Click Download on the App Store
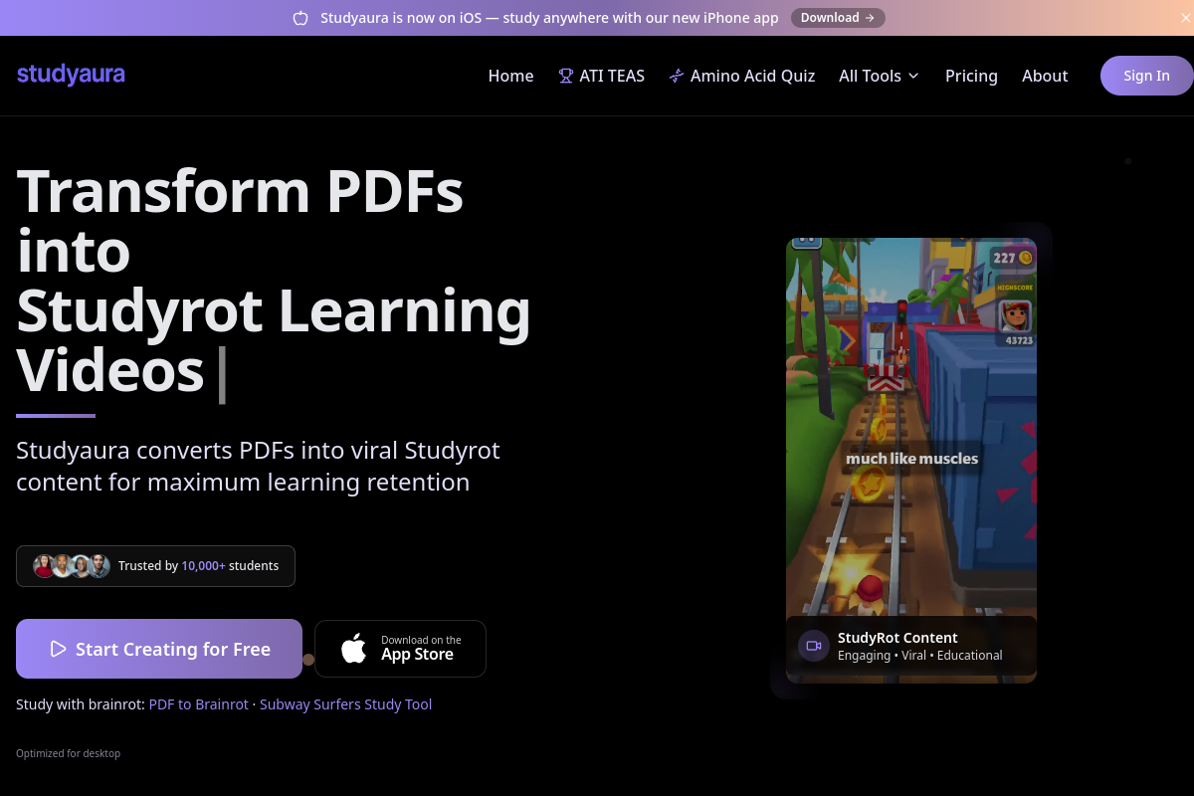1194x796 pixels. 400,649
